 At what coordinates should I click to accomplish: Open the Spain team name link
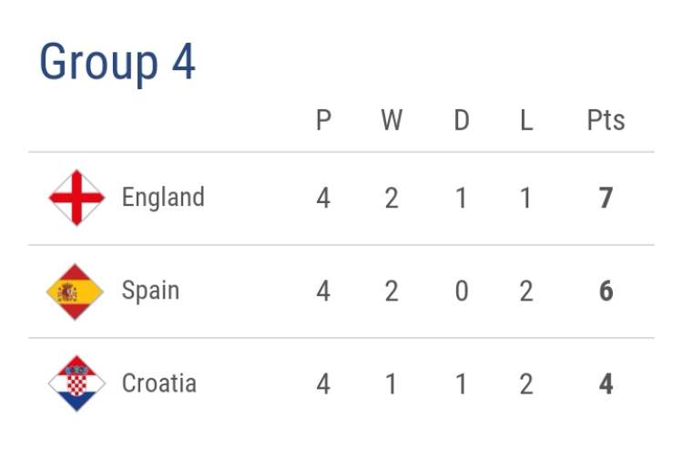click(150, 291)
